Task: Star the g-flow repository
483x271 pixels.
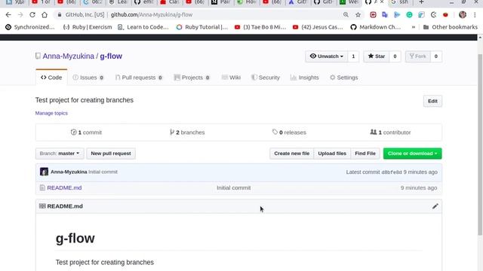Action: [x=377, y=56]
